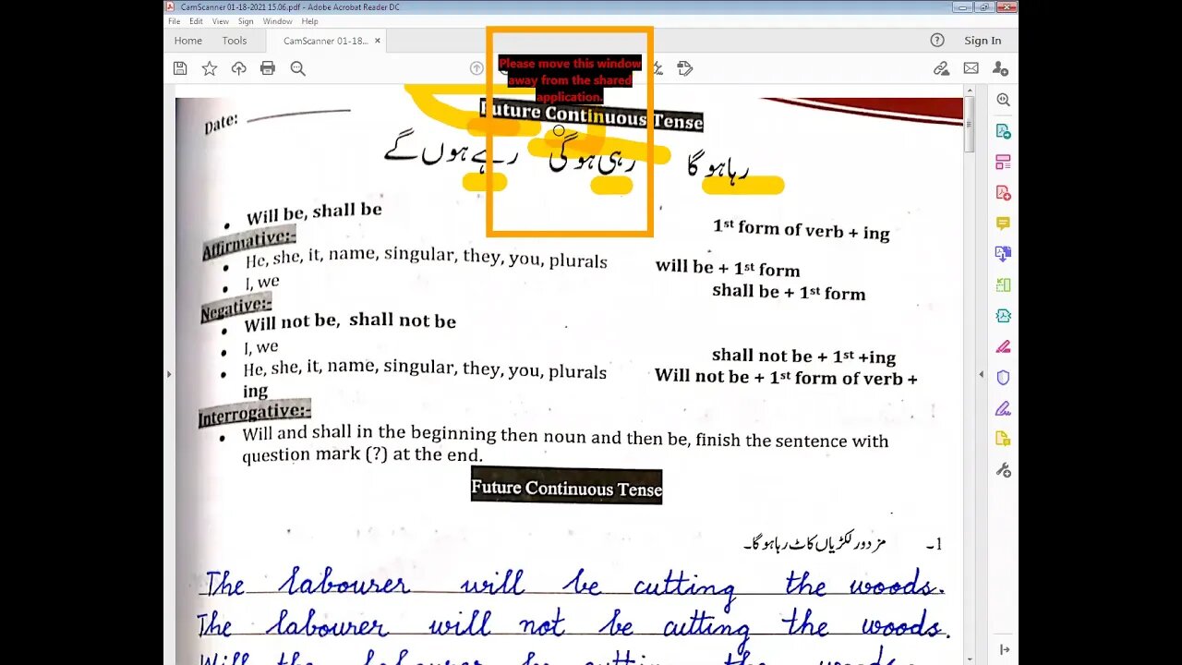Click the page-with-pen icon in toolbar

(x=685, y=68)
